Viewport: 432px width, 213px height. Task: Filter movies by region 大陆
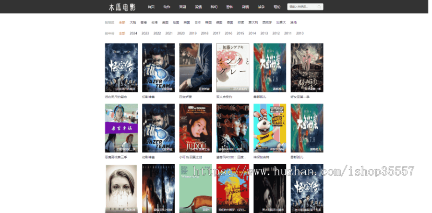tap(133, 22)
